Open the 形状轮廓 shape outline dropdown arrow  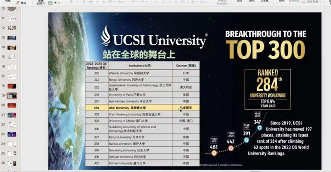pos(320,2)
